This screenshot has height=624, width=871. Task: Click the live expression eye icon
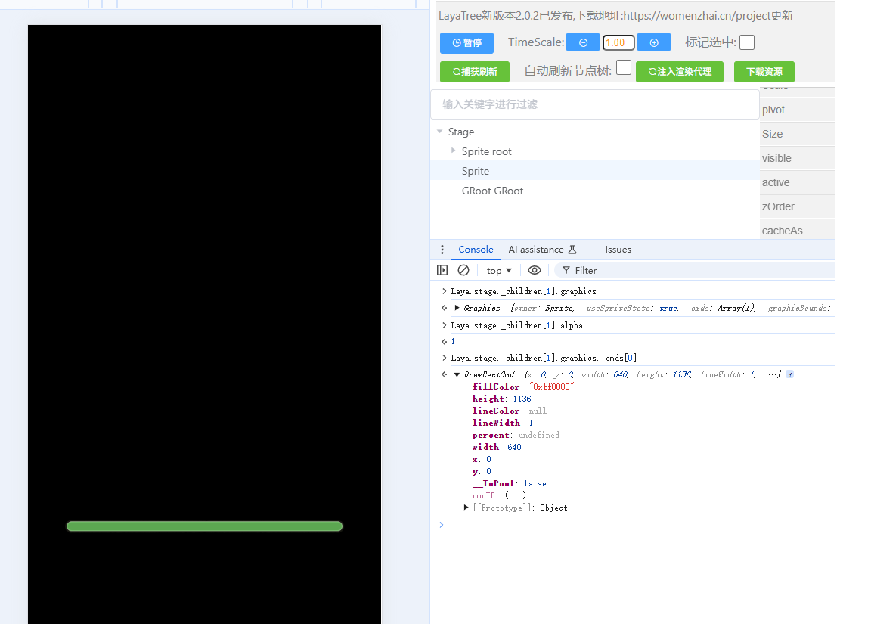point(535,270)
